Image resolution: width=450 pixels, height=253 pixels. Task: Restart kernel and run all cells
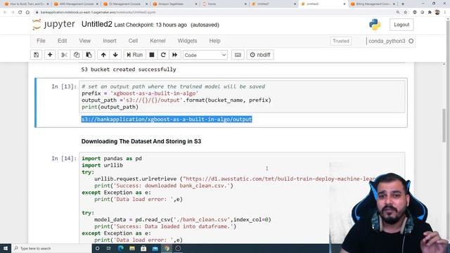(x=175, y=55)
